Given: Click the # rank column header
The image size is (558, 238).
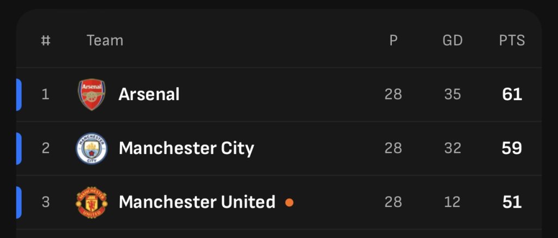Looking at the screenshot, I should (46, 40).
